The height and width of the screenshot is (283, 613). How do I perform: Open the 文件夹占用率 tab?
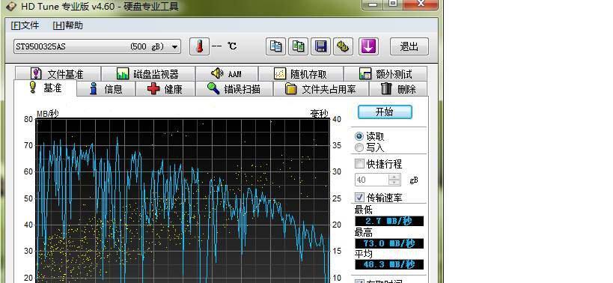tap(320, 89)
